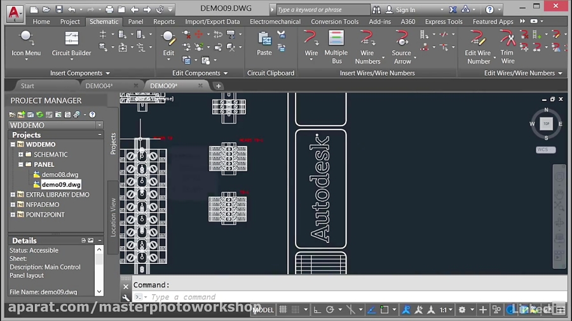Expand the NFPADEMO project
This screenshot has height=321, width=572.
click(x=13, y=204)
